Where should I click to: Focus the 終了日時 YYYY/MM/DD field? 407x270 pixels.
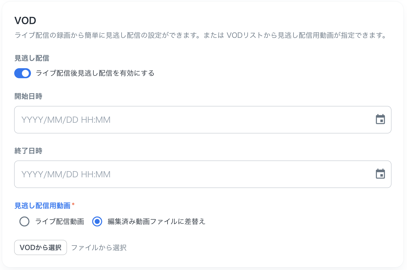click(x=112, y=174)
